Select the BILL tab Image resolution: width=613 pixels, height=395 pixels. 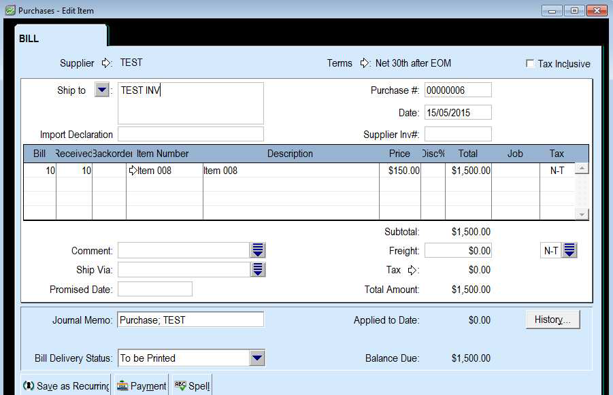[x=29, y=39]
